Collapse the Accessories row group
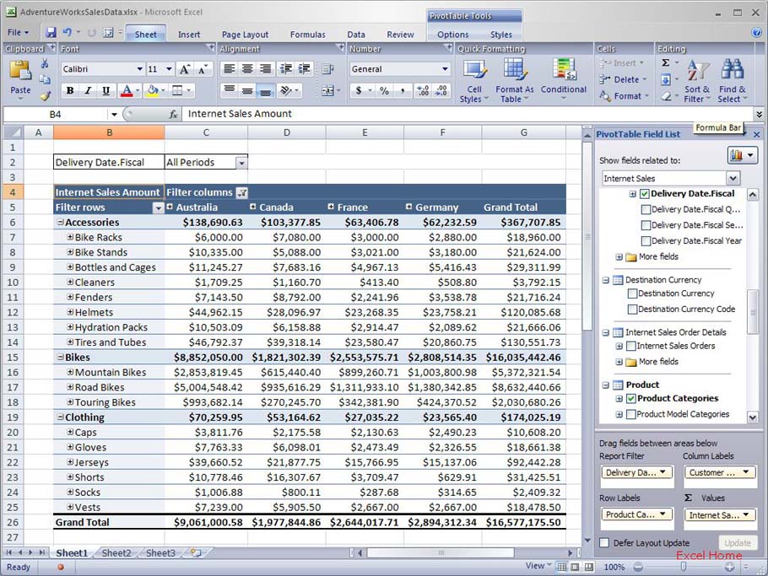Viewport: 768px width, 576px height. 60,222
